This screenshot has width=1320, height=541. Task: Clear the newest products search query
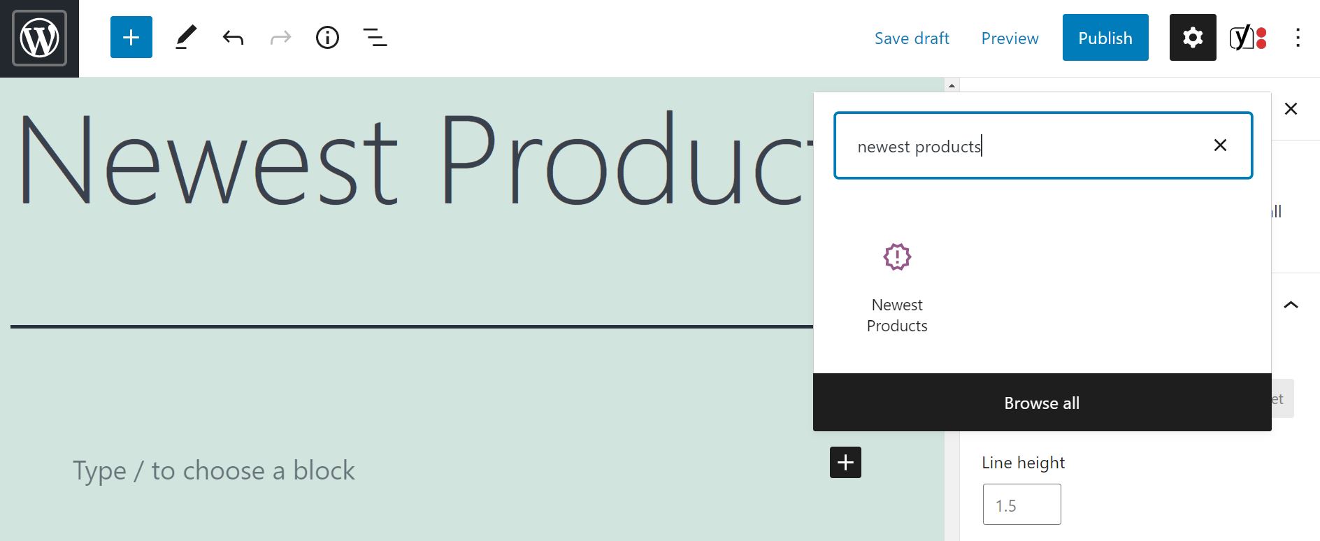(1220, 145)
